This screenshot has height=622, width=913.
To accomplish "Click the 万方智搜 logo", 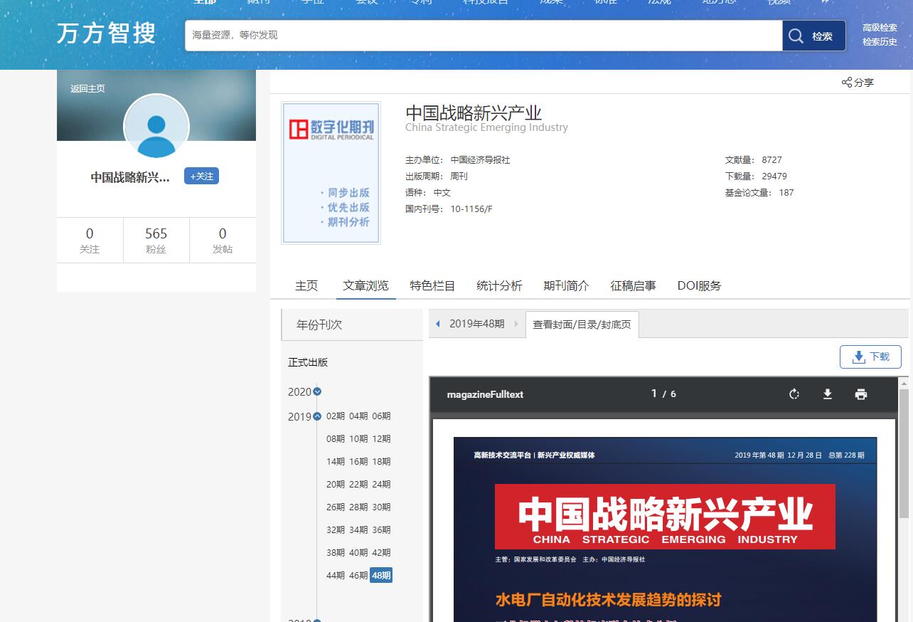I will pyautogui.click(x=107, y=33).
